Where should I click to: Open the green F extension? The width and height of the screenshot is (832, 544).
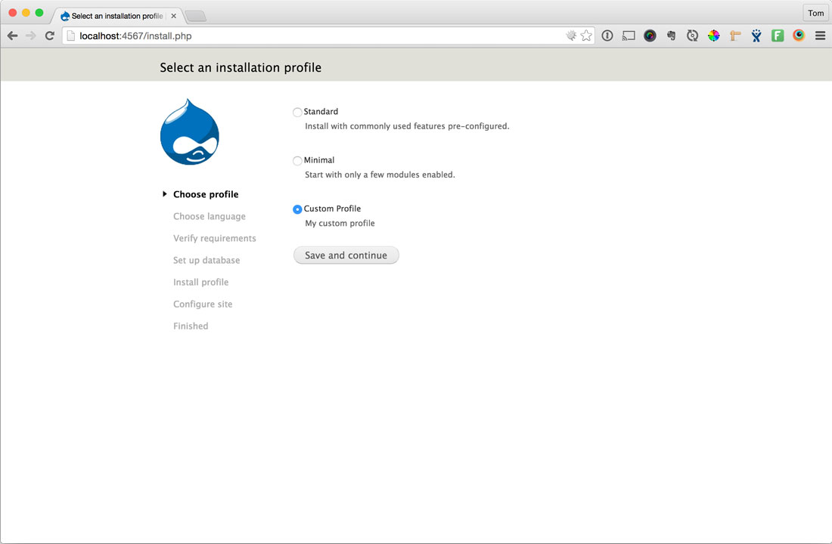[x=778, y=36]
